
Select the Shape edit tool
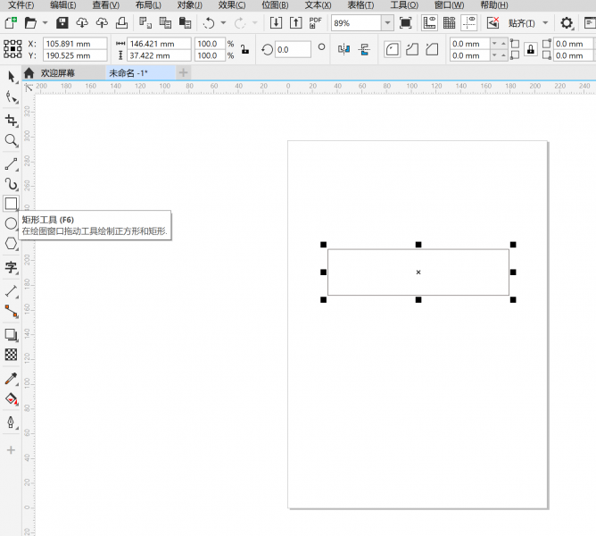point(12,97)
